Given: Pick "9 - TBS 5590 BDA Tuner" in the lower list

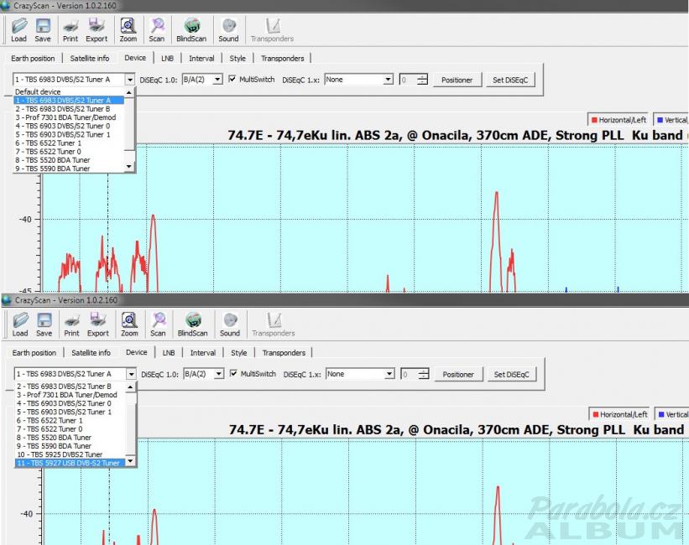Looking at the screenshot, I should tap(70, 446).
